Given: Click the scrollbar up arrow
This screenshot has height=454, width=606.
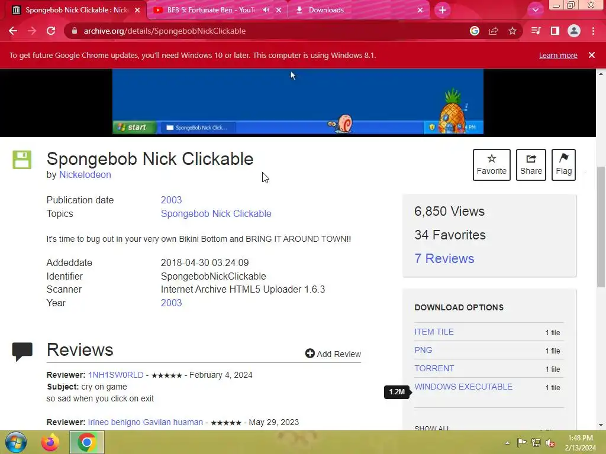Looking at the screenshot, I should pos(601,73).
